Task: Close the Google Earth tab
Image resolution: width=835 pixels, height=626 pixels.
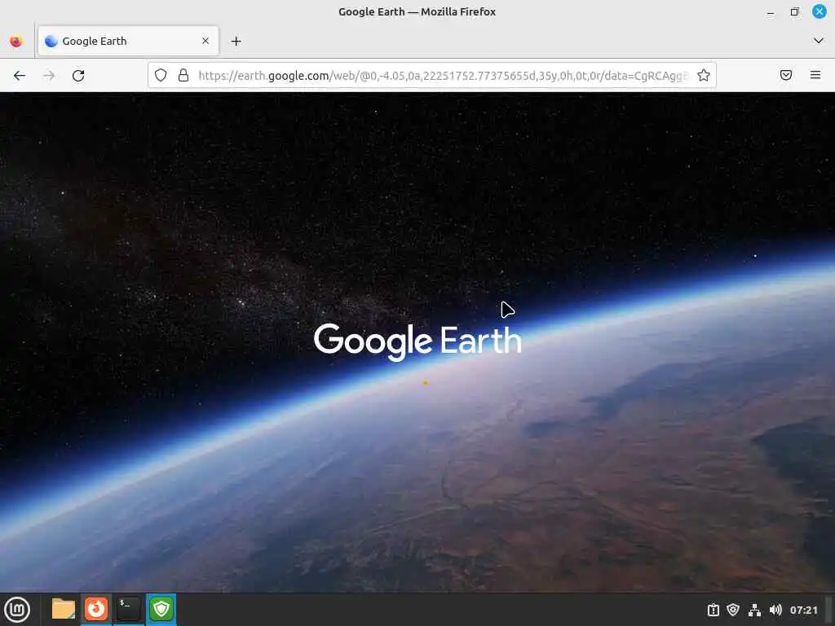Action: (205, 41)
